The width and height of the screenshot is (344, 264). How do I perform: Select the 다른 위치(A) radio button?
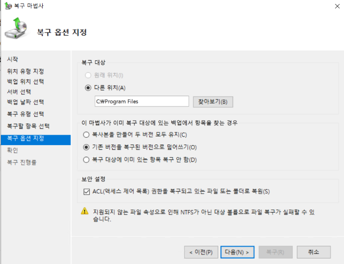tap(88, 88)
